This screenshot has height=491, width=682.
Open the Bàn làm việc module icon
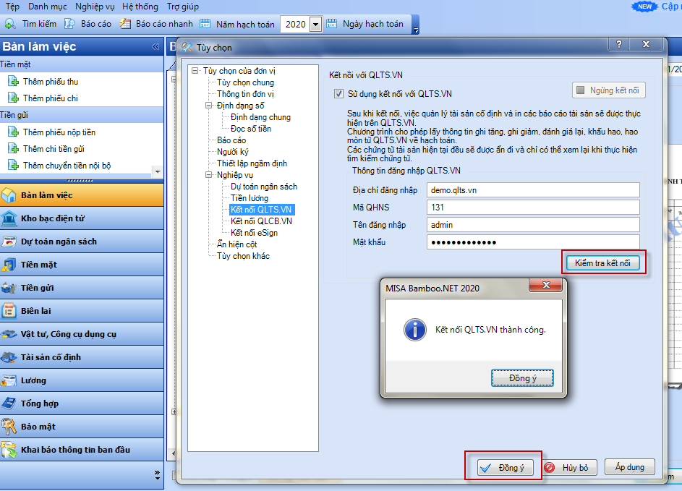coord(9,195)
